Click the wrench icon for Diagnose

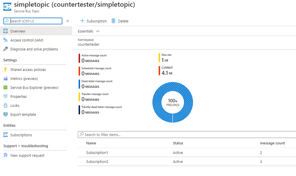point(5,49)
